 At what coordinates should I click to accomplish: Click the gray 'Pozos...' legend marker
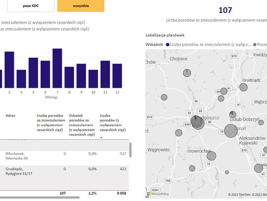255,45
